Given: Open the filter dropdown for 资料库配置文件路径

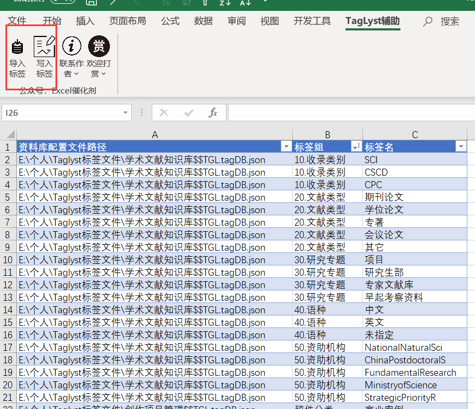Looking at the screenshot, I should point(286,147).
